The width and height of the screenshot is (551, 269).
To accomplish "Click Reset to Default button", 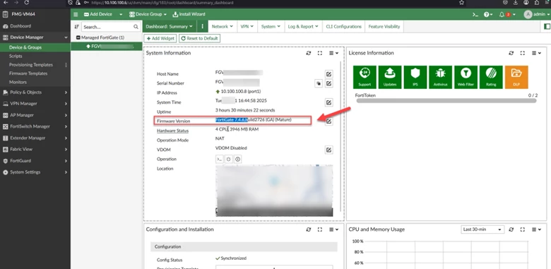I will pos(200,38).
